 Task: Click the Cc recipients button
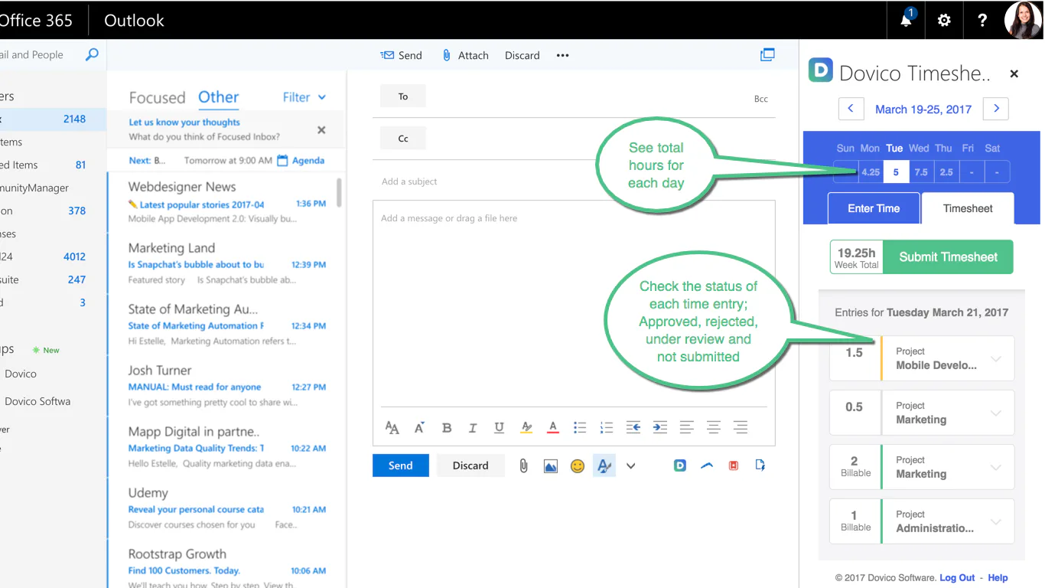[403, 139]
